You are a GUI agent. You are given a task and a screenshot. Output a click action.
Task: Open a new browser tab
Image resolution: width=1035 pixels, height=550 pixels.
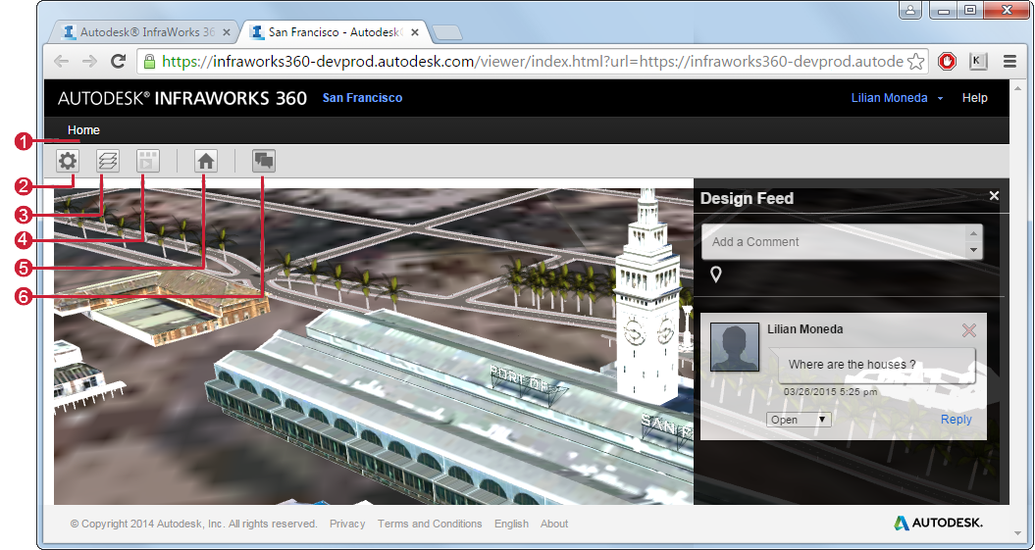click(x=447, y=32)
